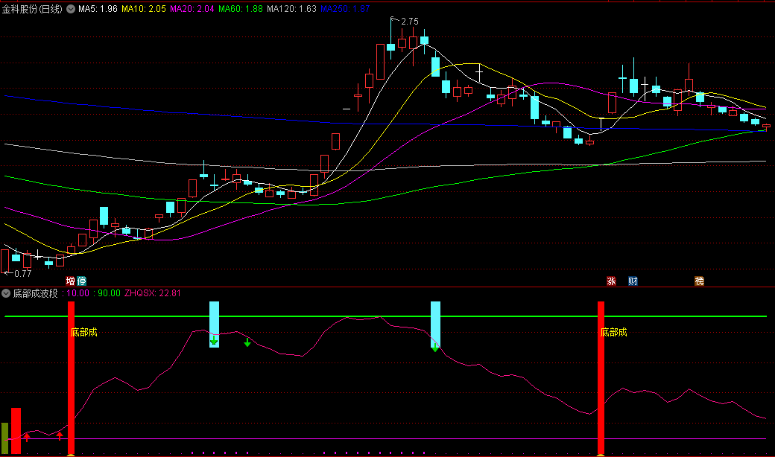Click the 底部成波段 indicator name
The image size is (775, 457).
pyautogui.click(x=35, y=293)
